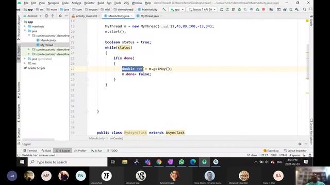The image size is (330, 185).
Task: Click the MainActivity breadcrumb in navigation bar
Action: (x=147, y=9)
